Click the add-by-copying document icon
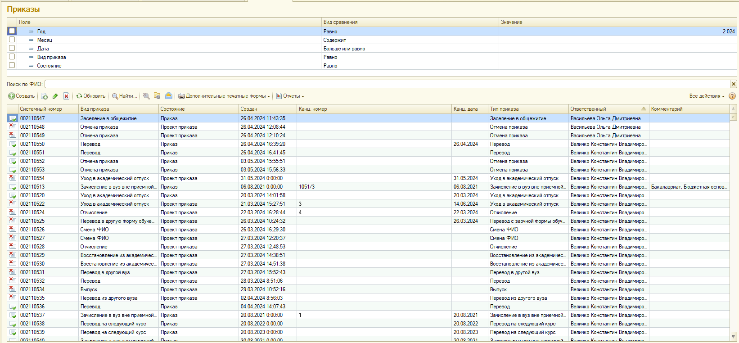739x343 pixels. (x=44, y=96)
